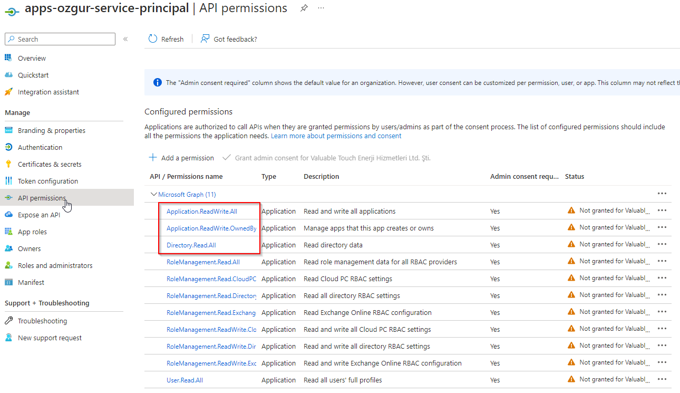Screen dimensions: 680x393
Task: Open Learn more about permissions and consent
Action: [x=336, y=136]
